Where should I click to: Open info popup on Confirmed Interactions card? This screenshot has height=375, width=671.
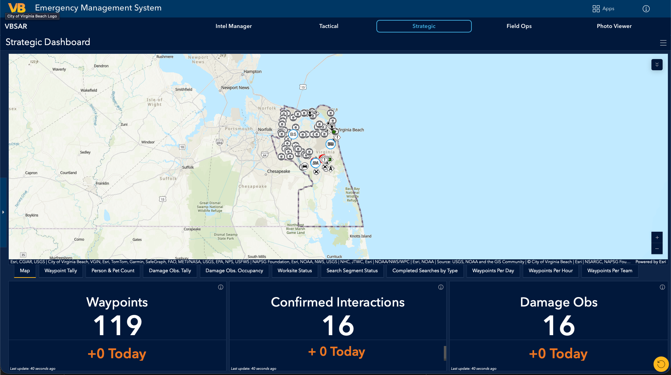tap(441, 287)
